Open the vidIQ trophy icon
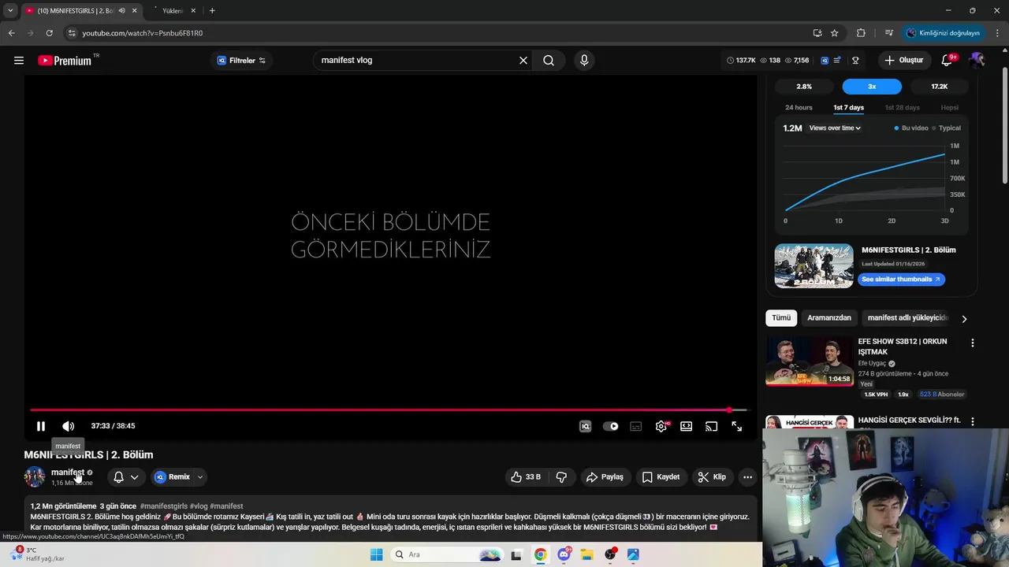Screen dimensions: 1009x567 coord(855,61)
